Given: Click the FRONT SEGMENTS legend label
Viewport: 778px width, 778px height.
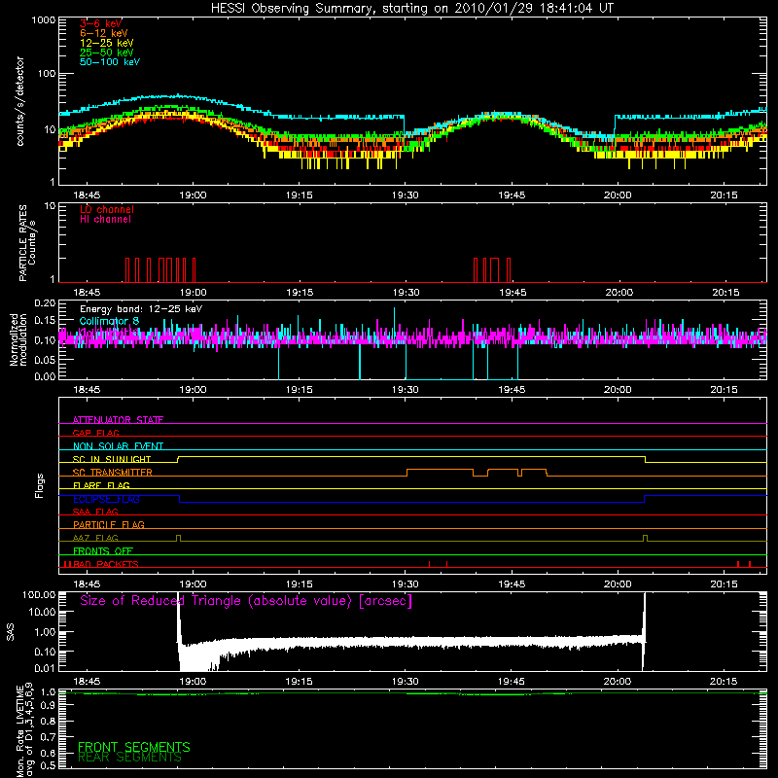Looking at the screenshot, I should 134,747.
